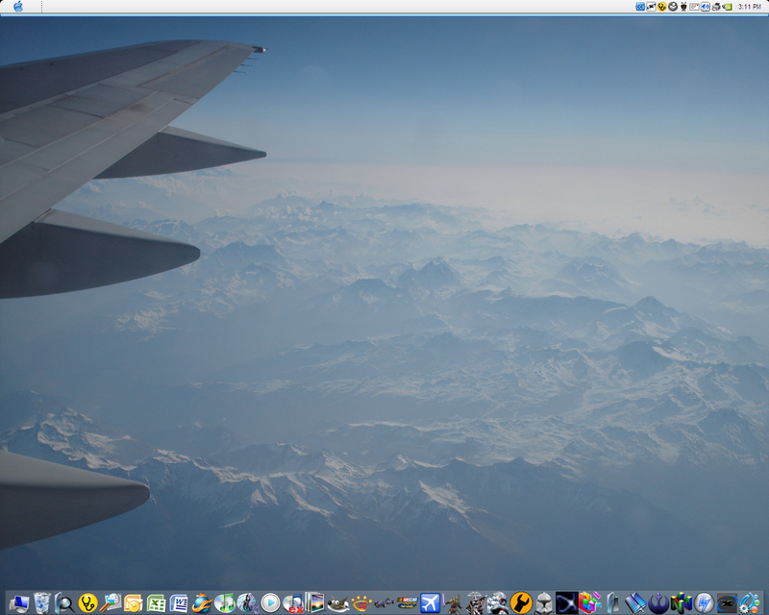Launch GIMP from the dock

(x=338, y=603)
